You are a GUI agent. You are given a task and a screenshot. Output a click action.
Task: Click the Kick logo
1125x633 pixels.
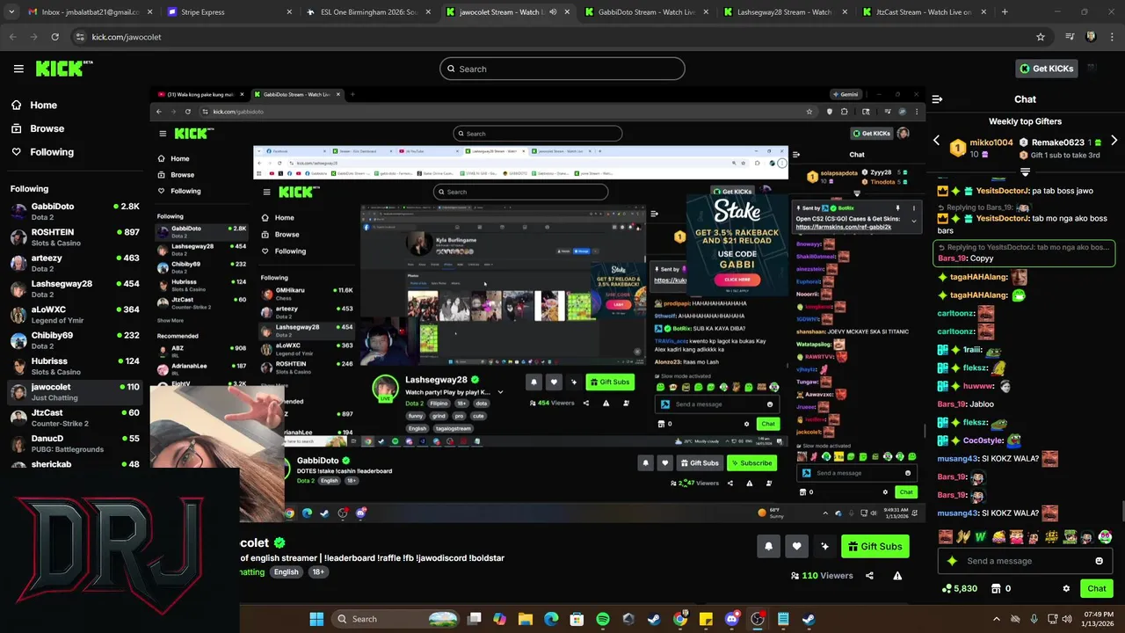coord(64,69)
